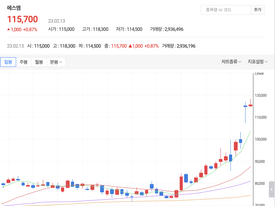The height and width of the screenshot is (206, 275).
Task: Click the 추가 add button
Action: point(258,10)
